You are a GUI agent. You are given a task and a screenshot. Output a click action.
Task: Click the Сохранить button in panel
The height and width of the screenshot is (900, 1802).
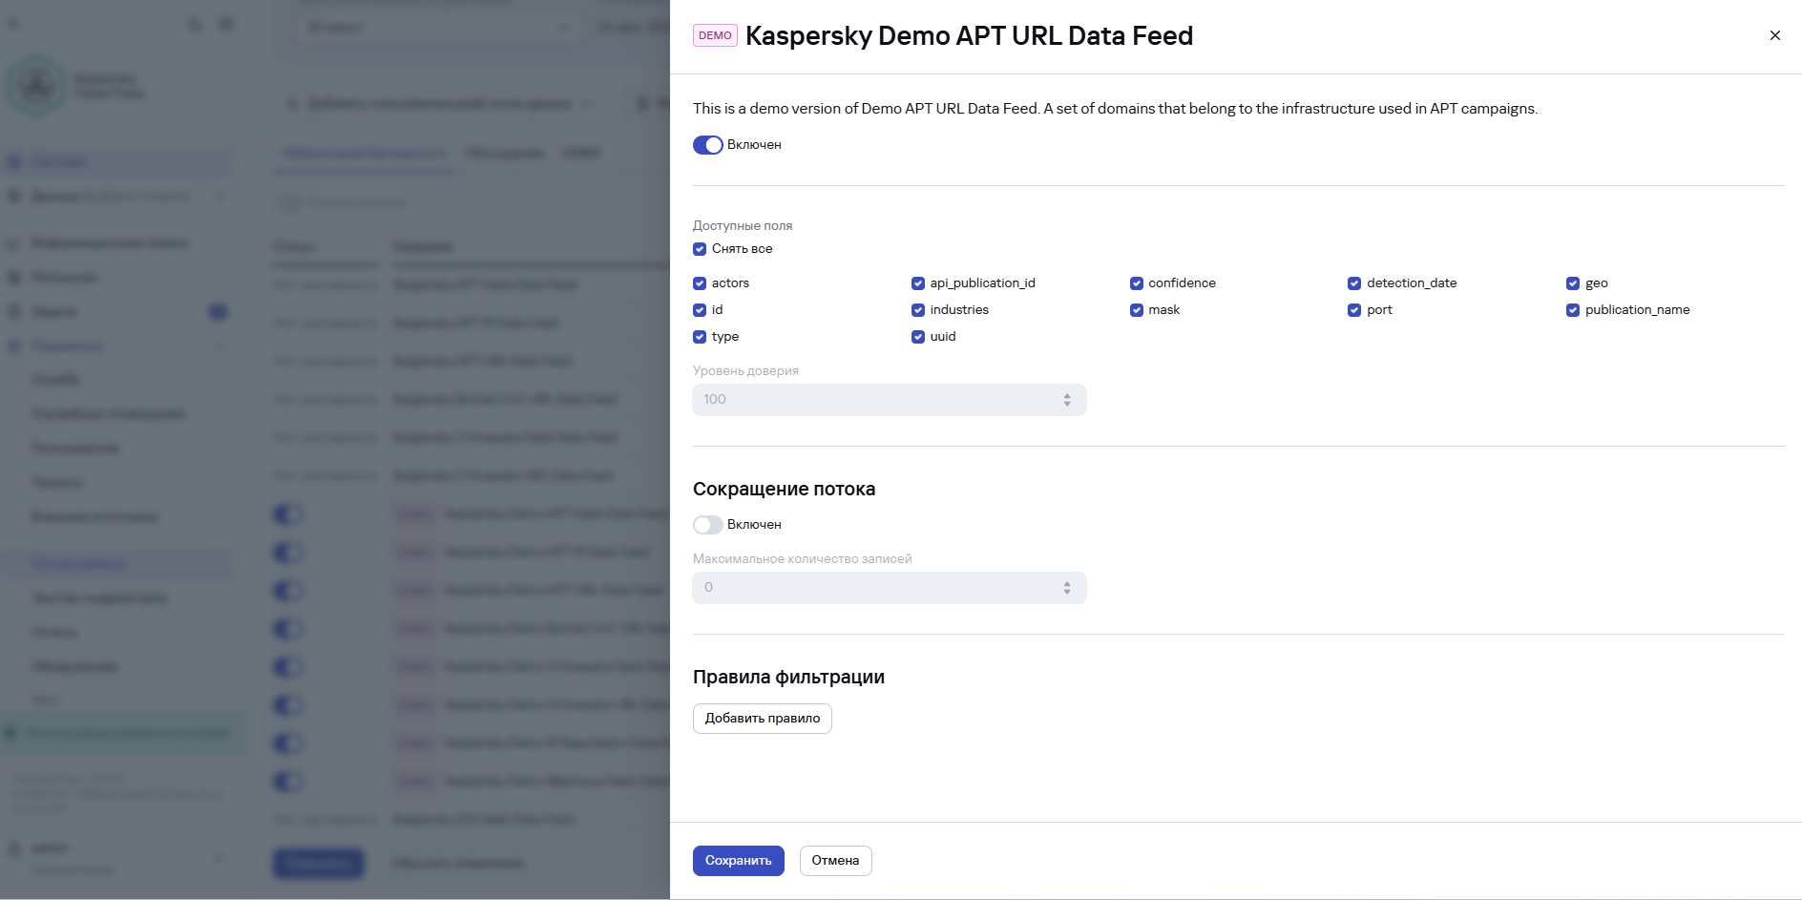[739, 861]
